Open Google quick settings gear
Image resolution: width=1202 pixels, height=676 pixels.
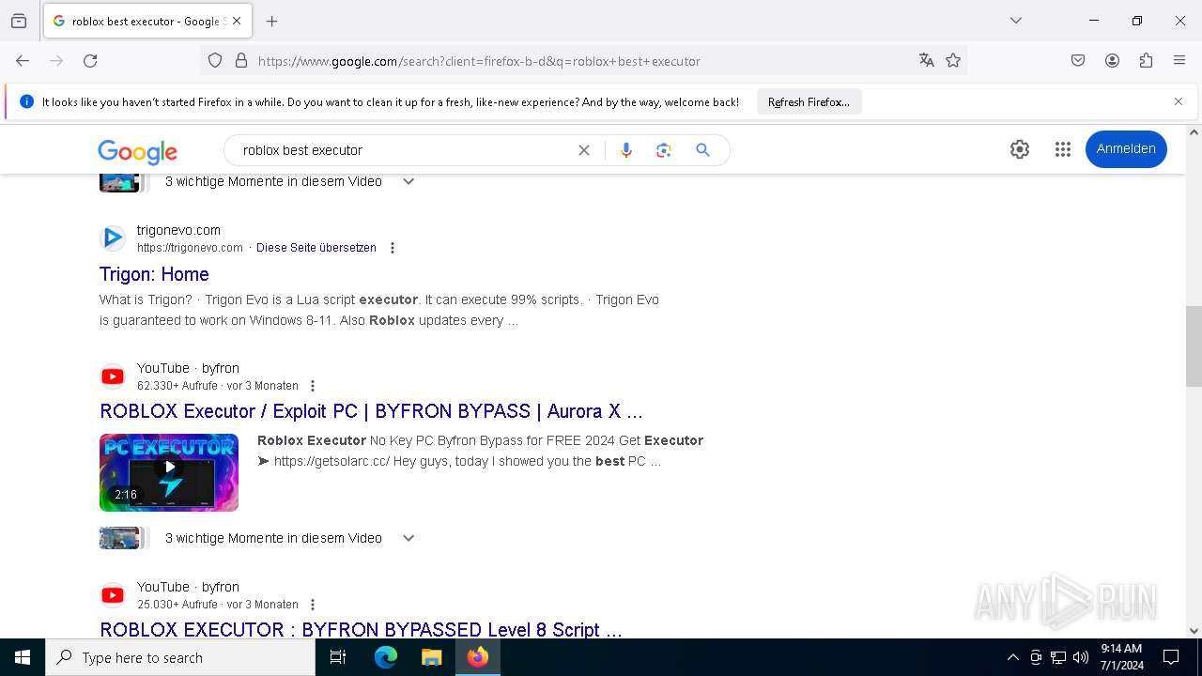pos(1020,149)
